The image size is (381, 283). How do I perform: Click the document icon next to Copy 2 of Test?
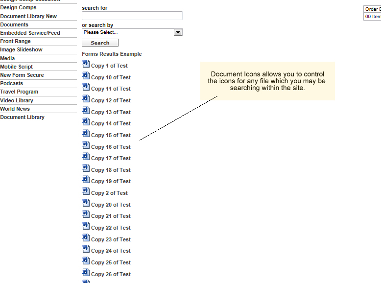[86, 191]
